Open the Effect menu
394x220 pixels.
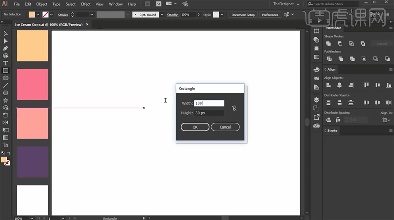tap(86, 4)
